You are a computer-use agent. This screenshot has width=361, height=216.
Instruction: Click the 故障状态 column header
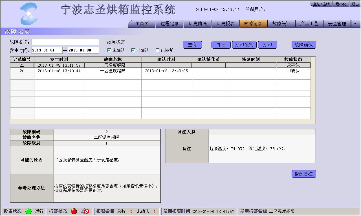click(294, 60)
